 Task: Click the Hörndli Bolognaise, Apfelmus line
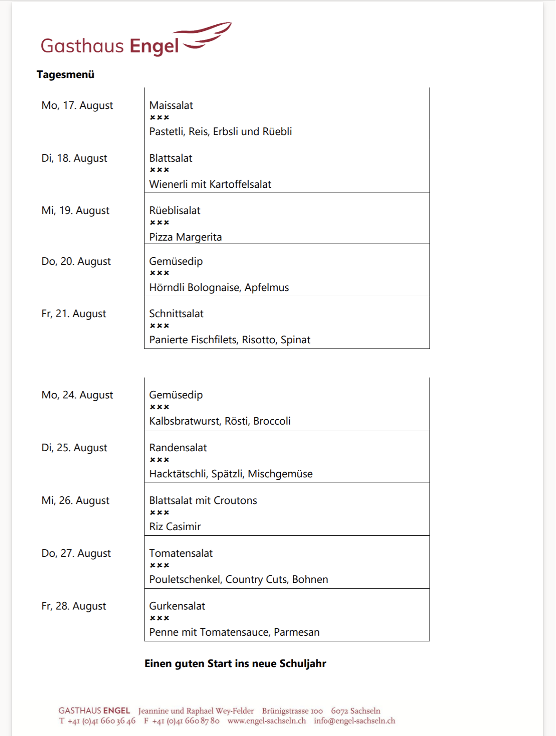tap(219, 288)
